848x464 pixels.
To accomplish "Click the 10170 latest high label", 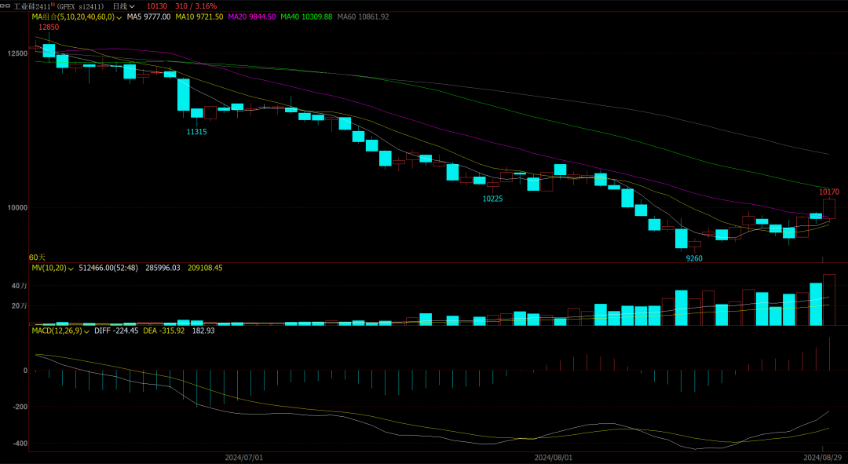I will coord(829,192).
